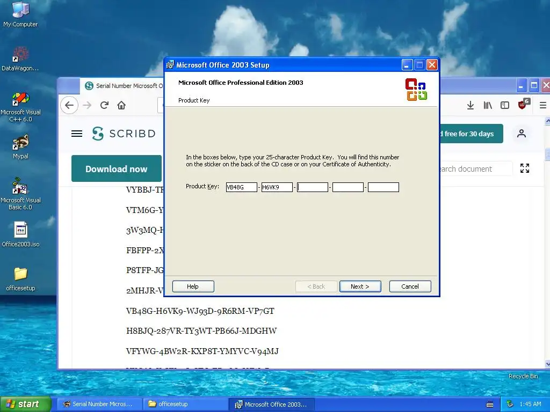Viewport: 550px width, 412px height.
Task: Click the network tray icon near clock
Action: pos(510,404)
